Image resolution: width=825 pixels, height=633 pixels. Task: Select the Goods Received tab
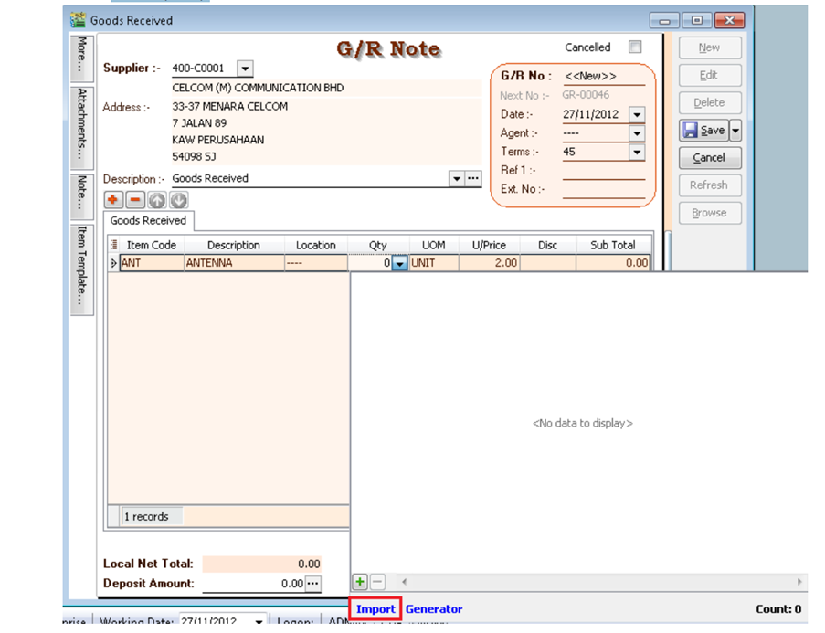click(x=148, y=221)
